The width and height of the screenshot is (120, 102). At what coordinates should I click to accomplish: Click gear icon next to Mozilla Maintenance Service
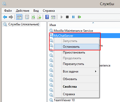[x=51, y=31]
